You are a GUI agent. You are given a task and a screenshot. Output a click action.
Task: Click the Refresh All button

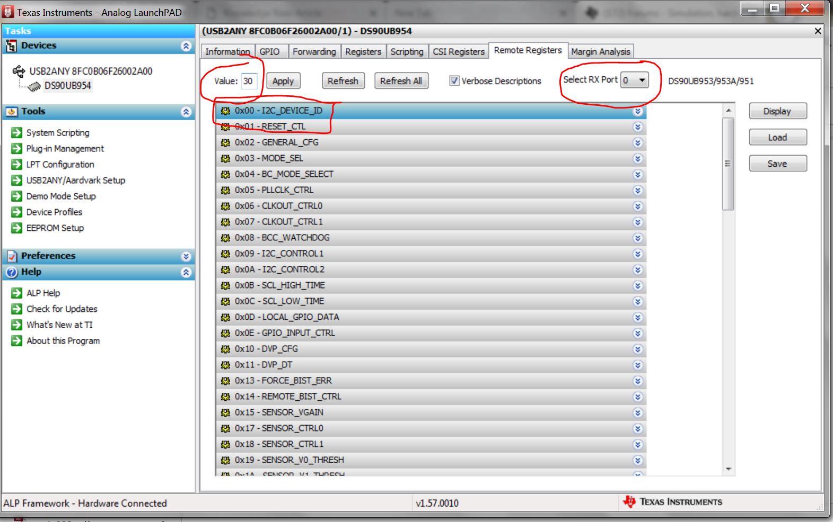tap(401, 81)
